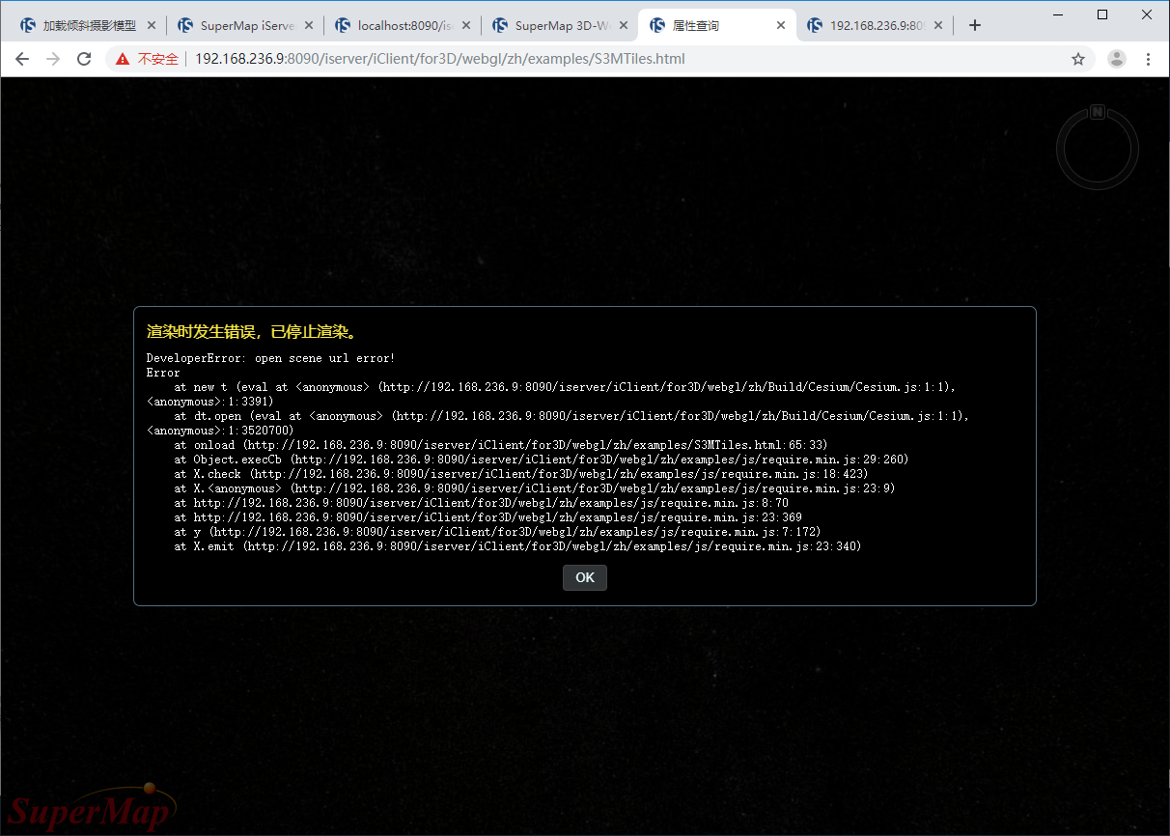The image size is (1170, 836).
Task: Open the 192.168.236.9:8090 tab
Action: coord(874,26)
